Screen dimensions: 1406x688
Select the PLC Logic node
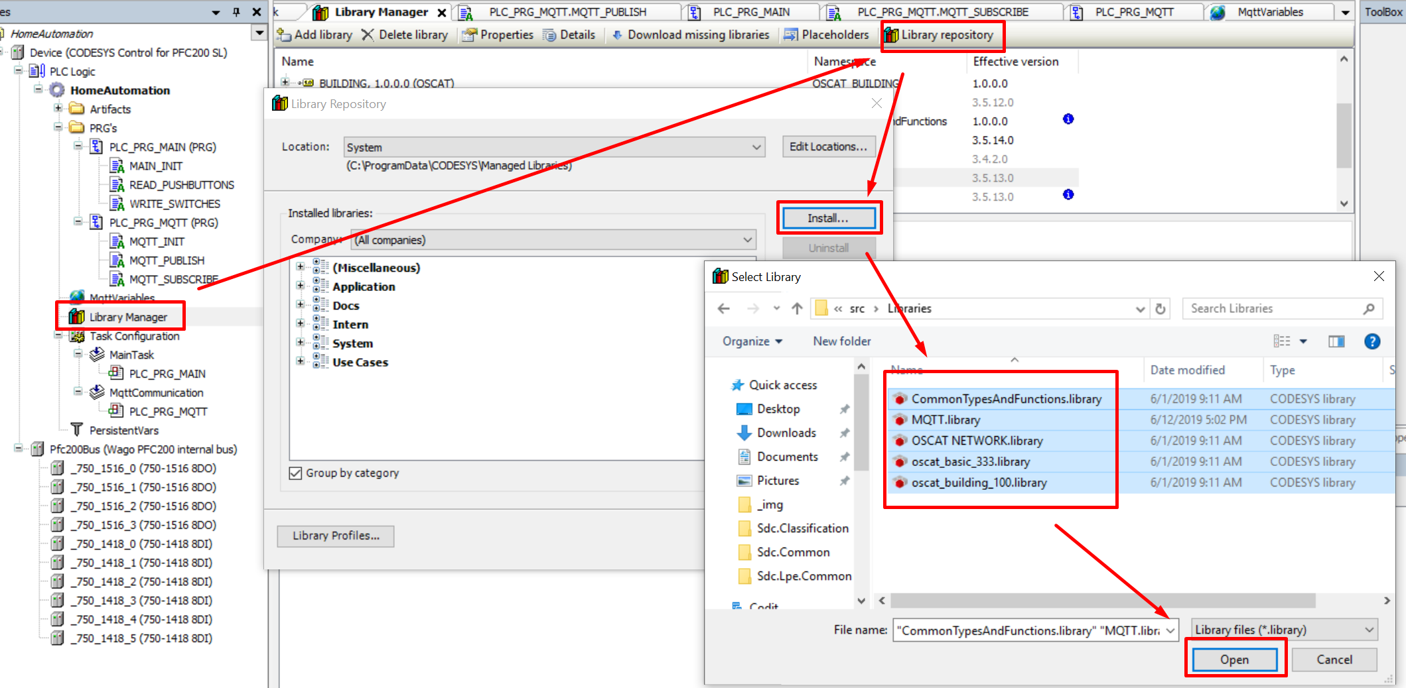72,72
